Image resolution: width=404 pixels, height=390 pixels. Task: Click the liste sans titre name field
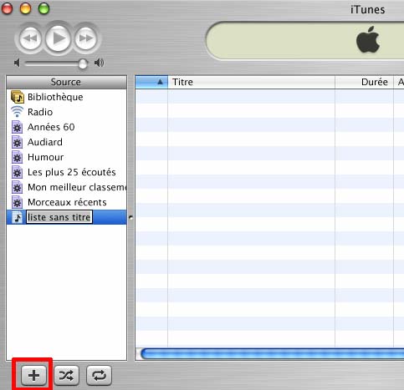59,217
